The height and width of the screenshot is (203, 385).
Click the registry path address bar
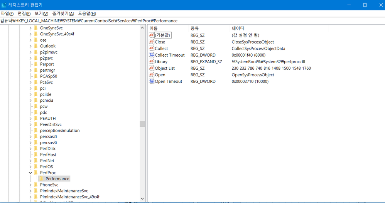tap(192, 21)
